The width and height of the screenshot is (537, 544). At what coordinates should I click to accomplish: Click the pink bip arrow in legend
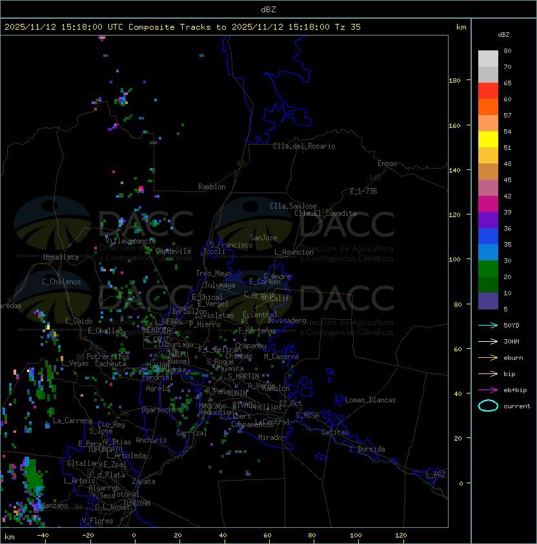pyautogui.click(x=488, y=373)
